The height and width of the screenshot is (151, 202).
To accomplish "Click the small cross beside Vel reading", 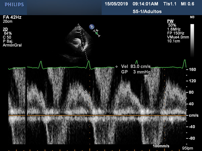I will click(x=116, y=67).
